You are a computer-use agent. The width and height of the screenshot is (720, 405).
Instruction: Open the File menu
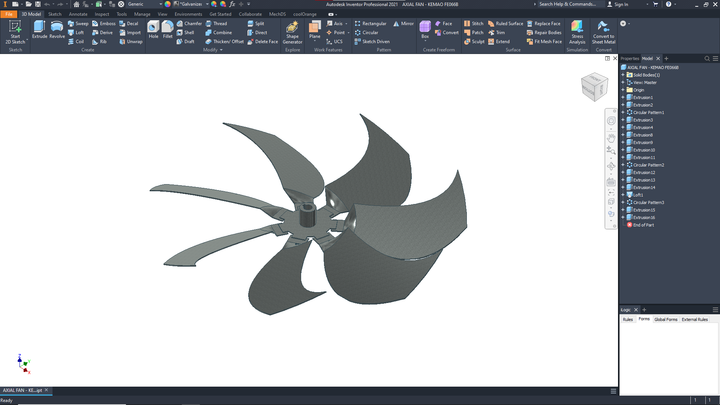pyautogui.click(x=9, y=14)
